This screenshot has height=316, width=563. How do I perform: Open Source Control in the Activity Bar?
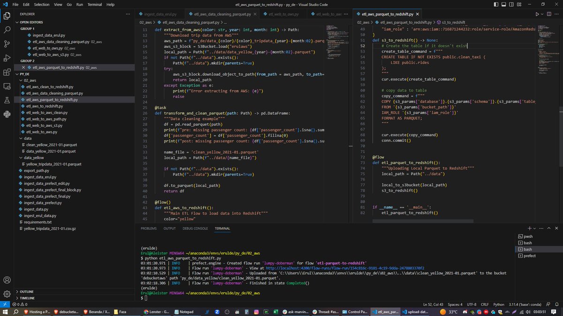pyautogui.click(x=6, y=44)
